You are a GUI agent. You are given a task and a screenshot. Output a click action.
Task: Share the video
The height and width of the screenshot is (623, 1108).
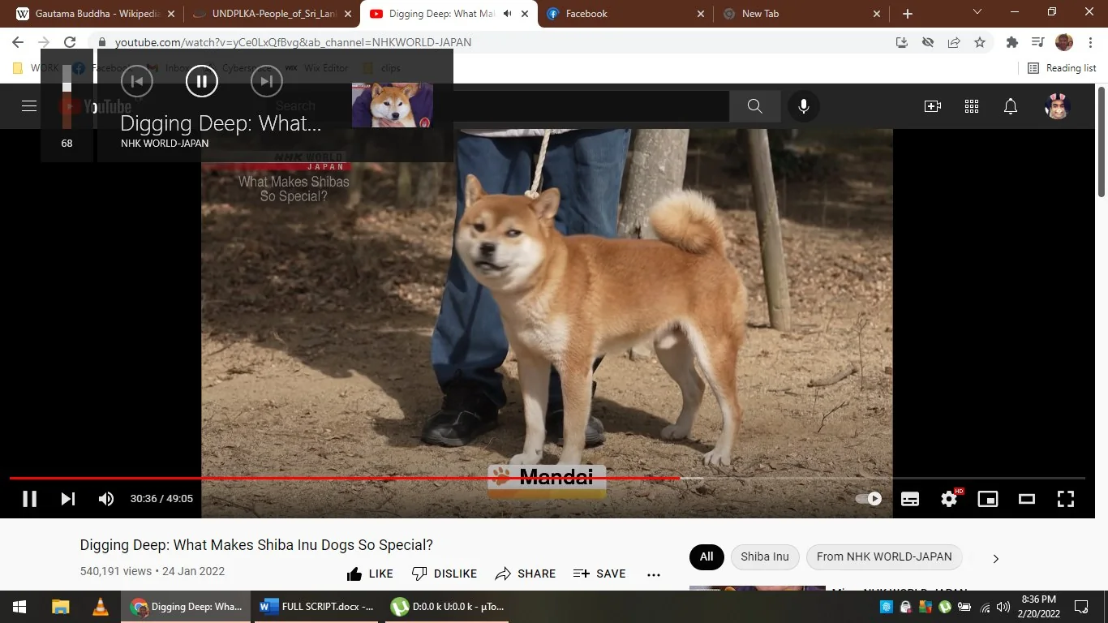click(526, 574)
